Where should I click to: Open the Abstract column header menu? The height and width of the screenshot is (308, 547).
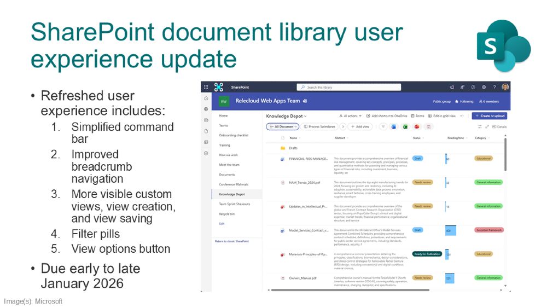341,138
